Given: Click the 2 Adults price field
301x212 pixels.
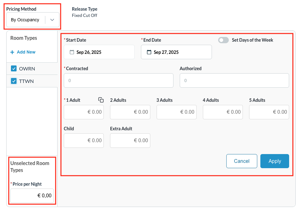Looking at the screenshot, I should (130, 112).
